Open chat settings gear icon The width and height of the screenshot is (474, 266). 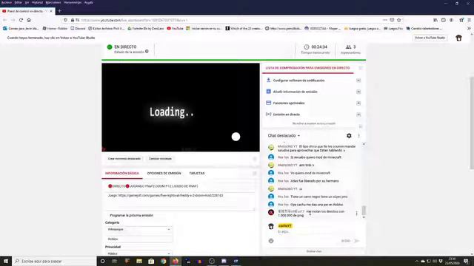(x=349, y=136)
